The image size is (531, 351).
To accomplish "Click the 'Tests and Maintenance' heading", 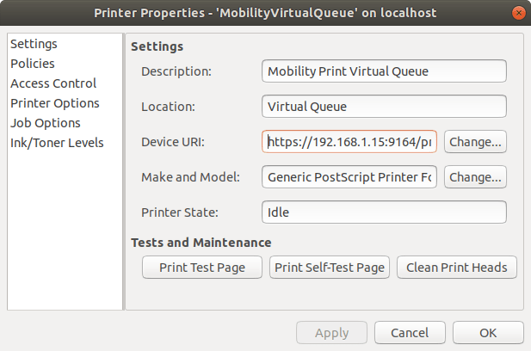I will [x=201, y=243].
